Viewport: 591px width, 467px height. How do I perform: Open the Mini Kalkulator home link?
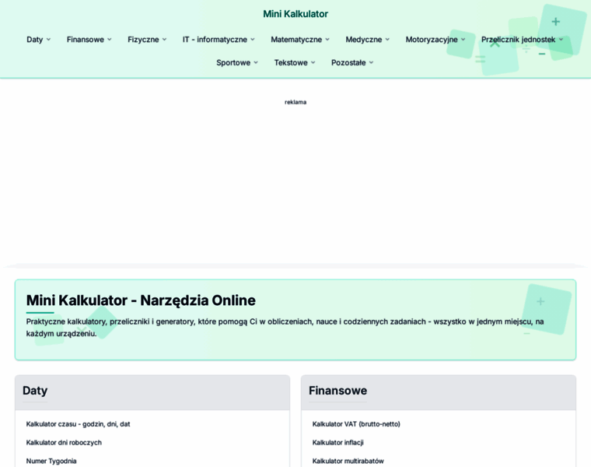pos(295,14)
